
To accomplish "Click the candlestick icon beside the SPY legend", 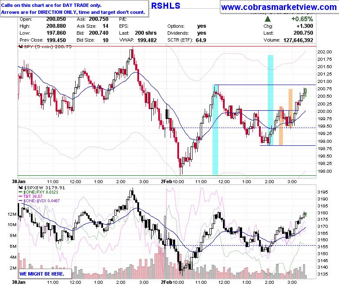I will pos(21,46).
